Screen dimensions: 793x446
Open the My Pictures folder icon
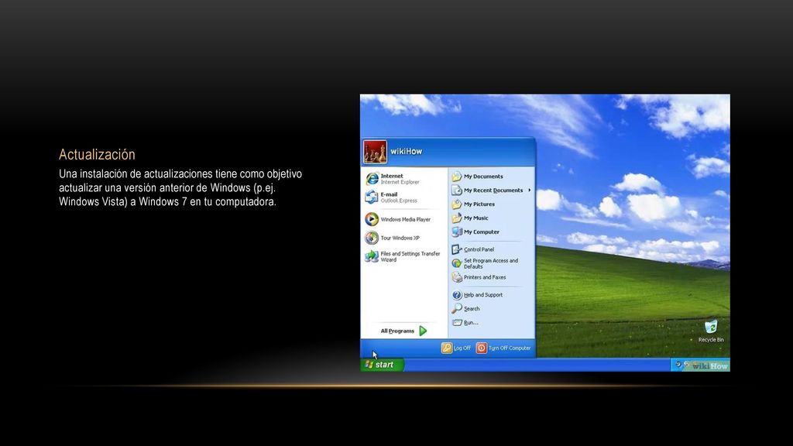(x=457, y=204)
